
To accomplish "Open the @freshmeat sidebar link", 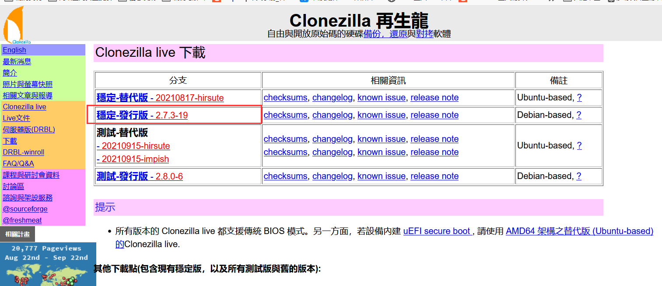I will [22, 221].
